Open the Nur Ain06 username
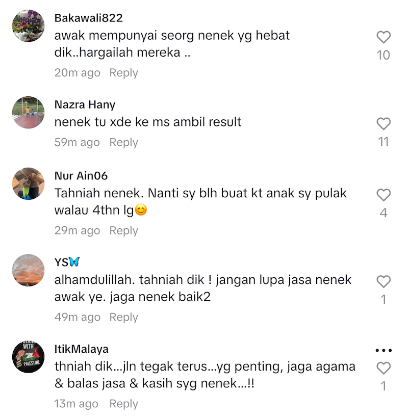This screenshot has width=408, height=420. [81, 176]
